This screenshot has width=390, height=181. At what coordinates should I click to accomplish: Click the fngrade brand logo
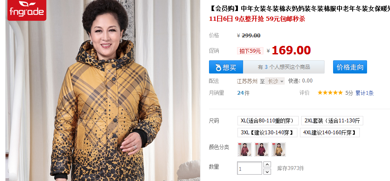(27, 10)
